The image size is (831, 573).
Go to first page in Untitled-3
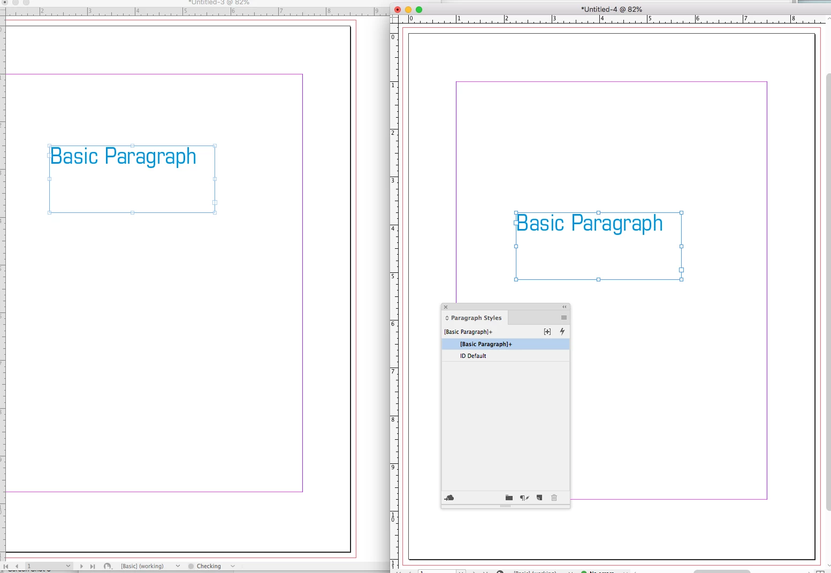click(6, 566)
